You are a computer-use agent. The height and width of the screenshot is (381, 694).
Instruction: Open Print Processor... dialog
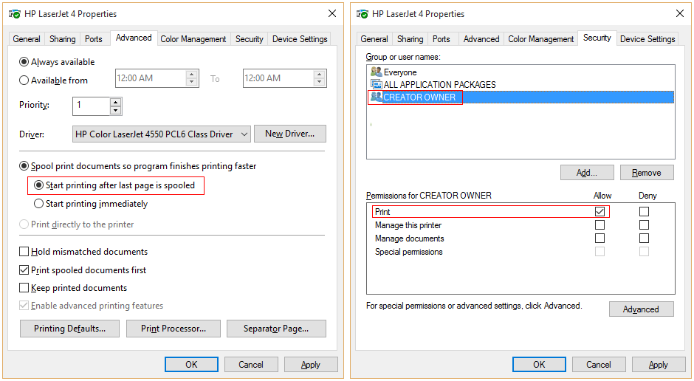coord(173,329)
